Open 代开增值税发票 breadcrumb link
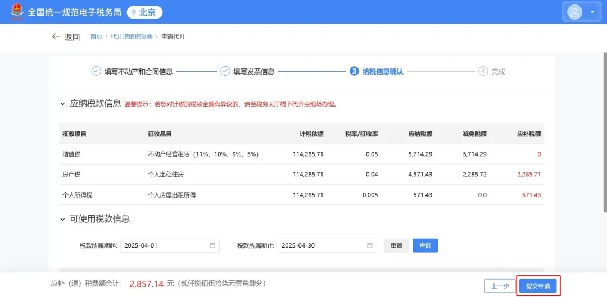Image resolution: width=607 pixels, height=297 pixels. [x=132, y=36]
